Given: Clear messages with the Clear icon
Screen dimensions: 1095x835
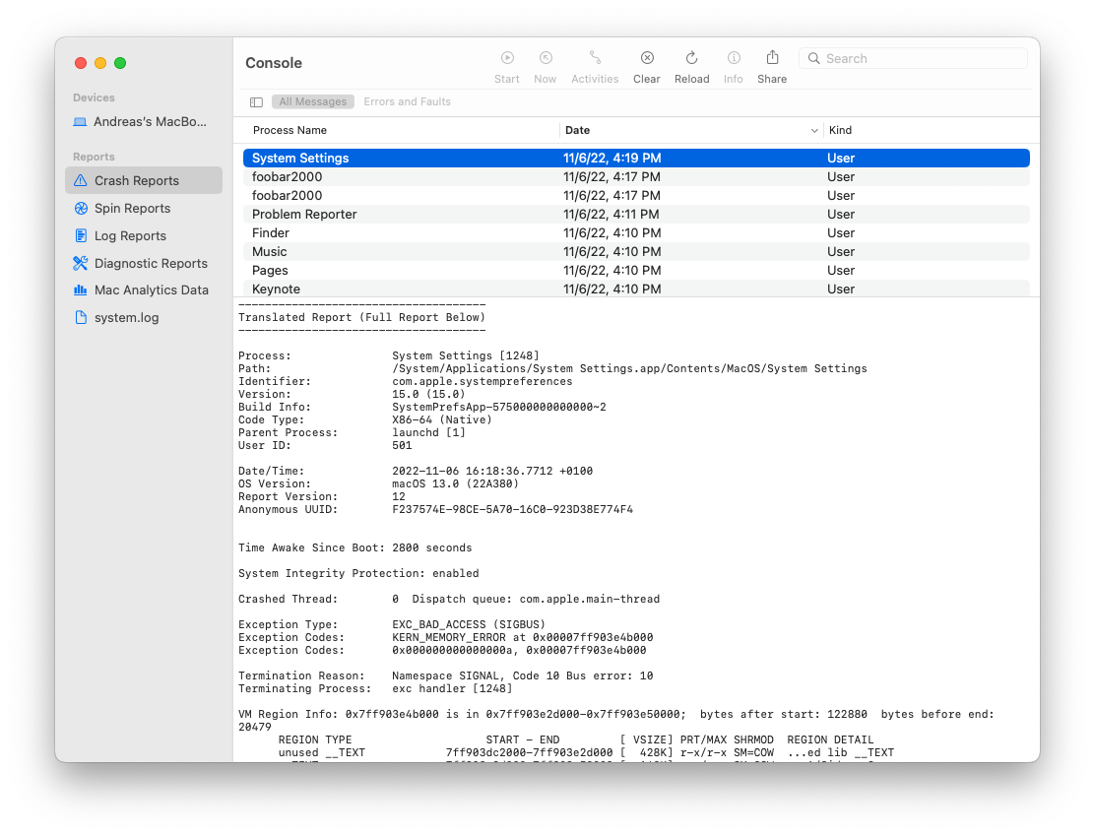Looking at the screenshot, I should (647, 58).
